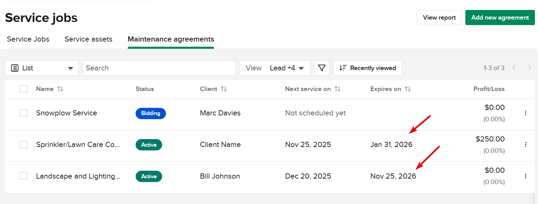Check the Landscape and Lighting row checkbox

pyautogui.click(x=24, y=176)
